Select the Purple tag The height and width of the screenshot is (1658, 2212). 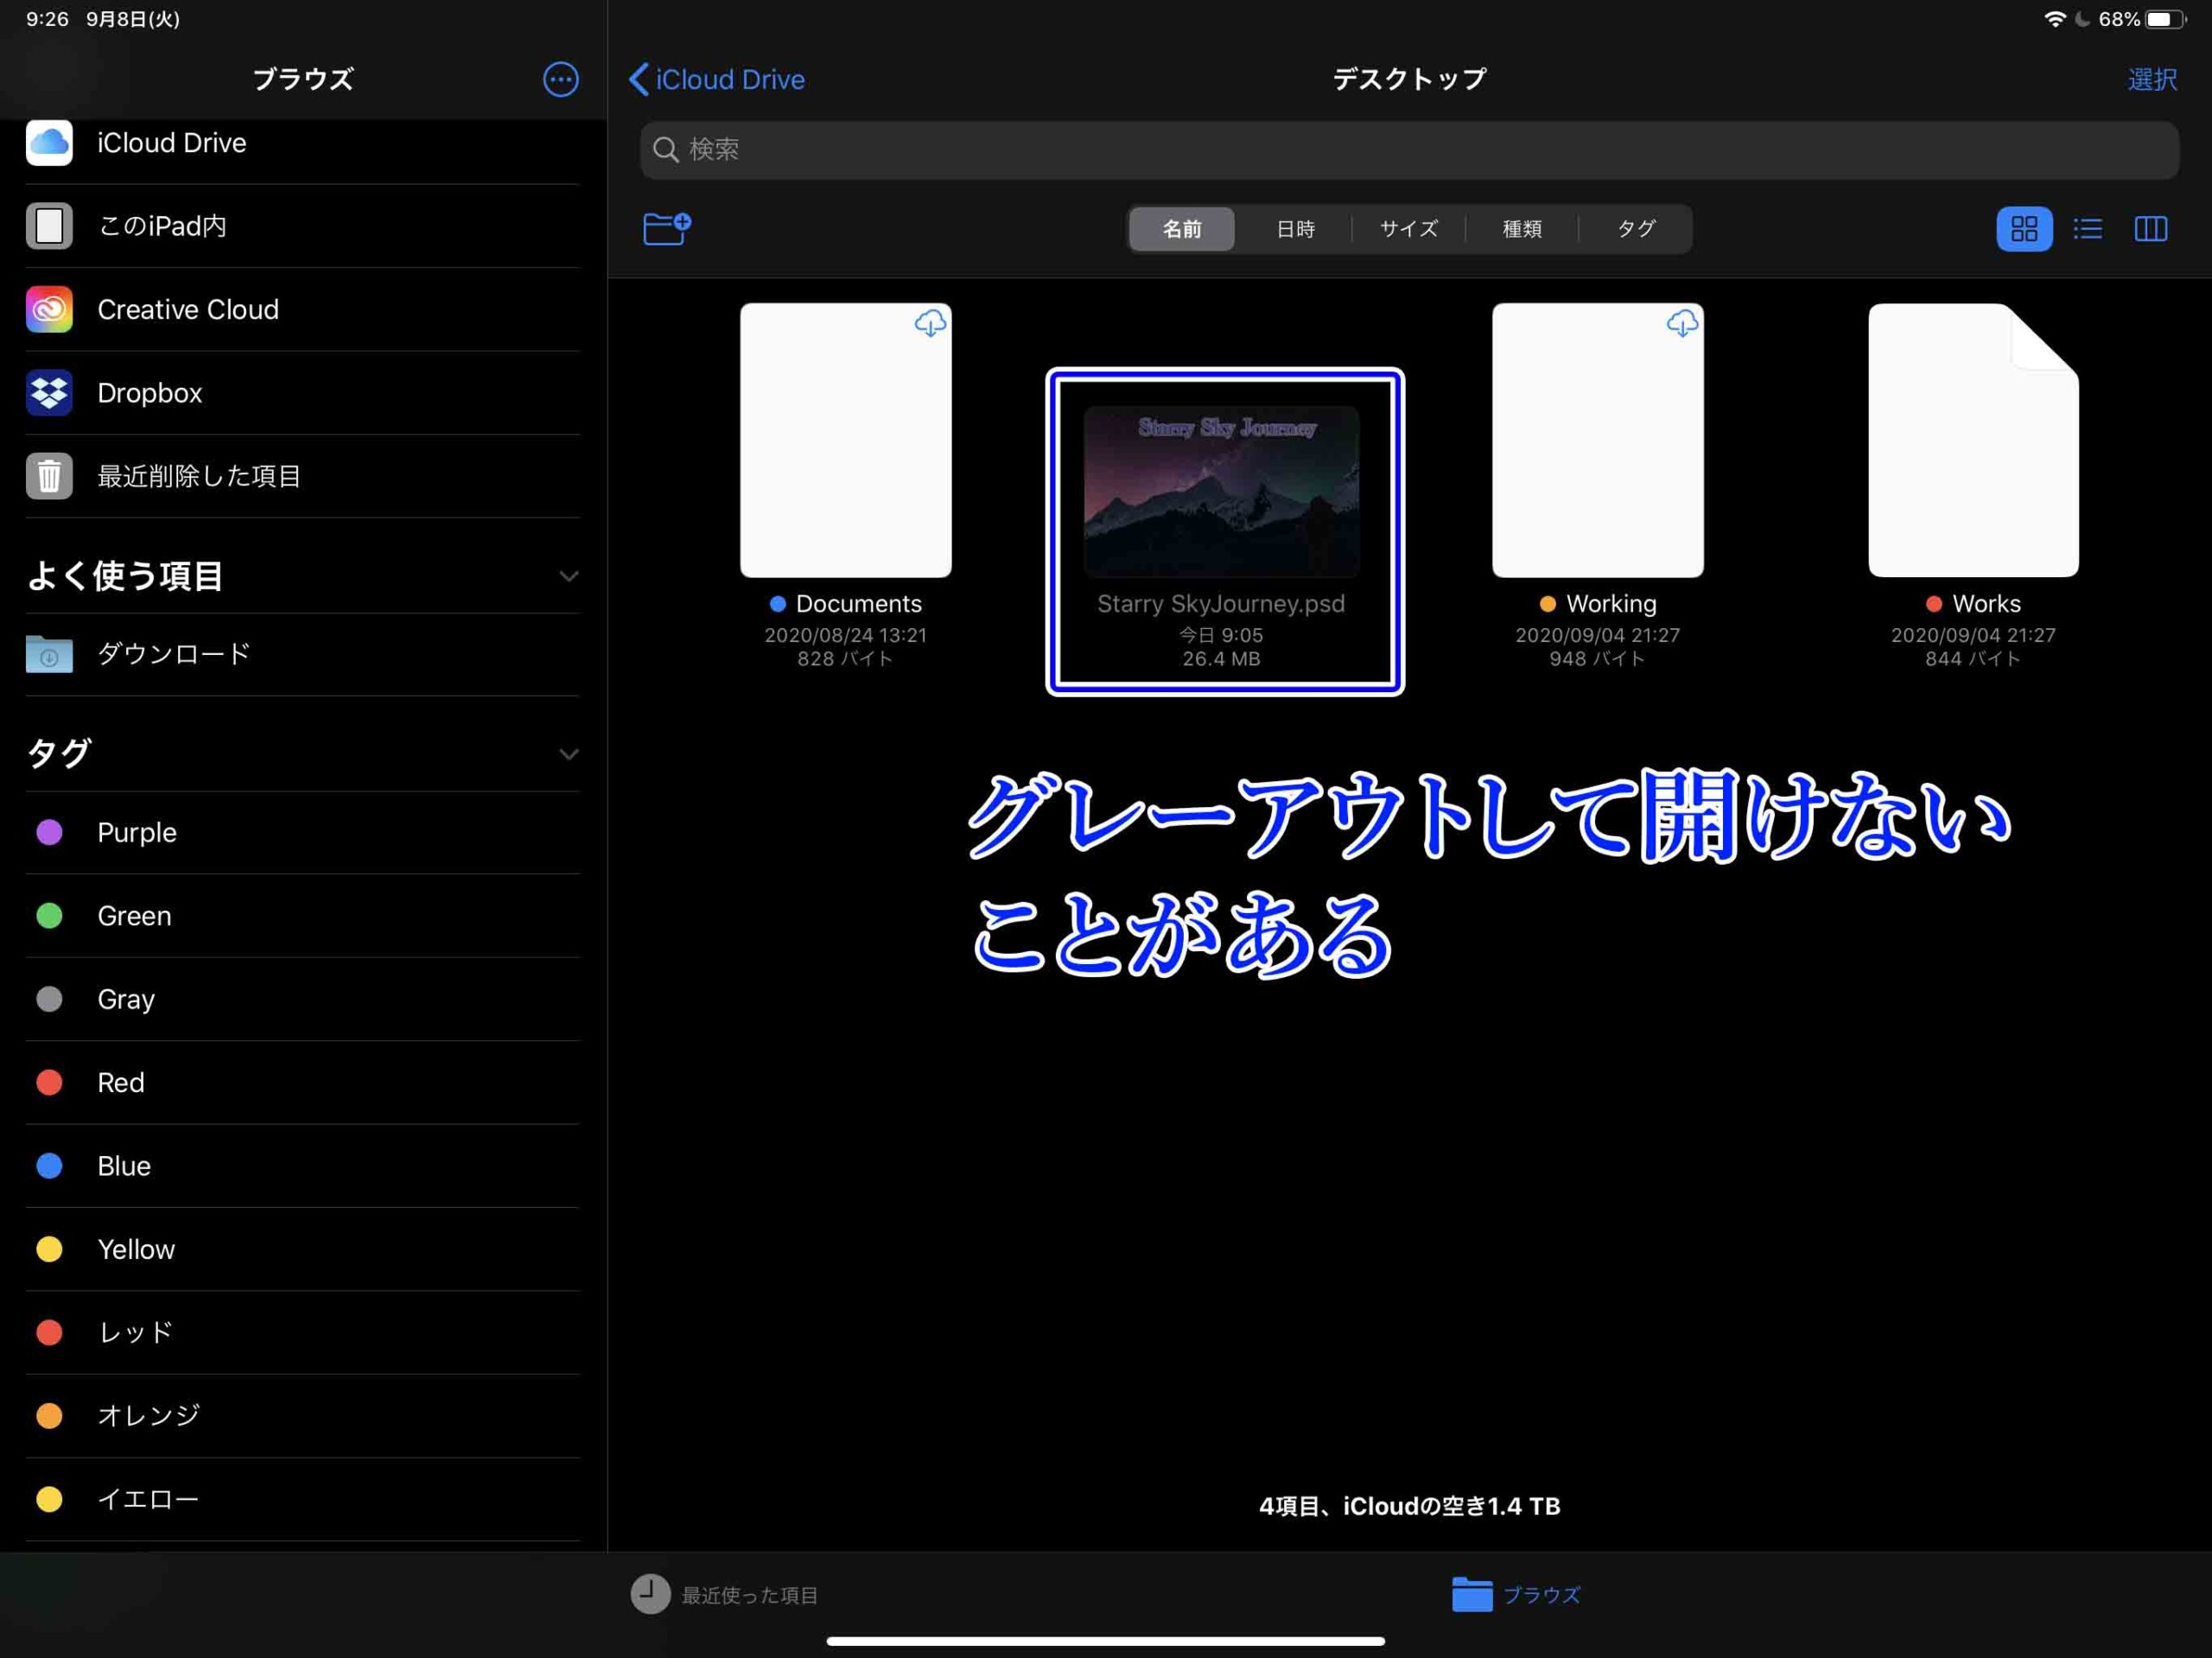[x=136, y=833]
